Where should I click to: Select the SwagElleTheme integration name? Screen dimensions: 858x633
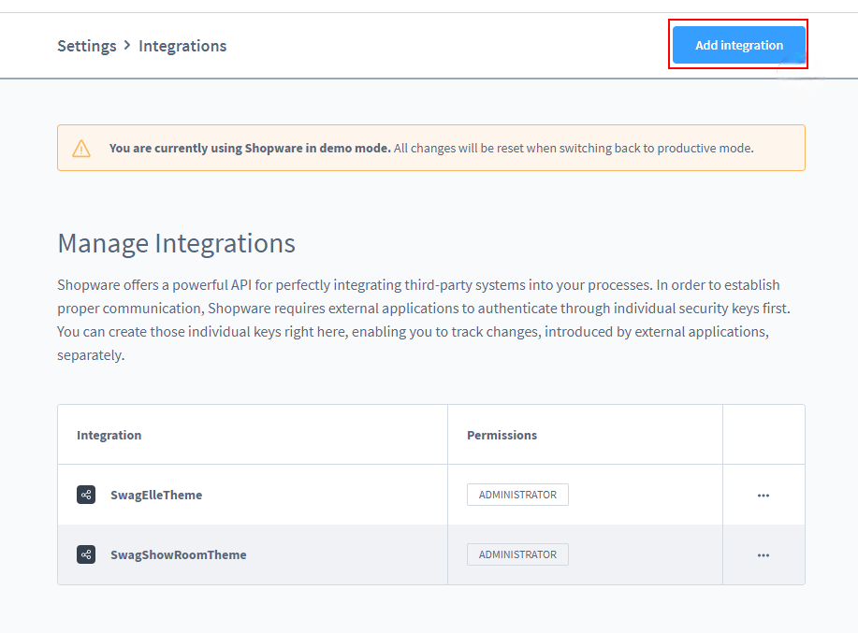point(156,495)
